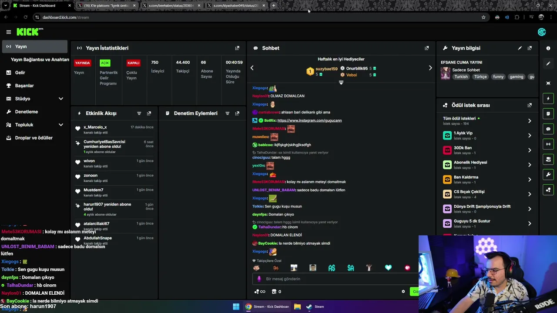The height and width of the screenshot is (313, 557).
Task: Open the shop icon showing 0
Action: [x=276, y=292]
